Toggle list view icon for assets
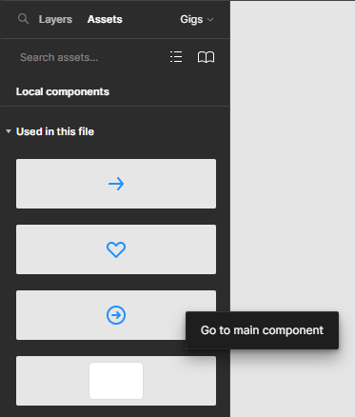 click(176, 57)
